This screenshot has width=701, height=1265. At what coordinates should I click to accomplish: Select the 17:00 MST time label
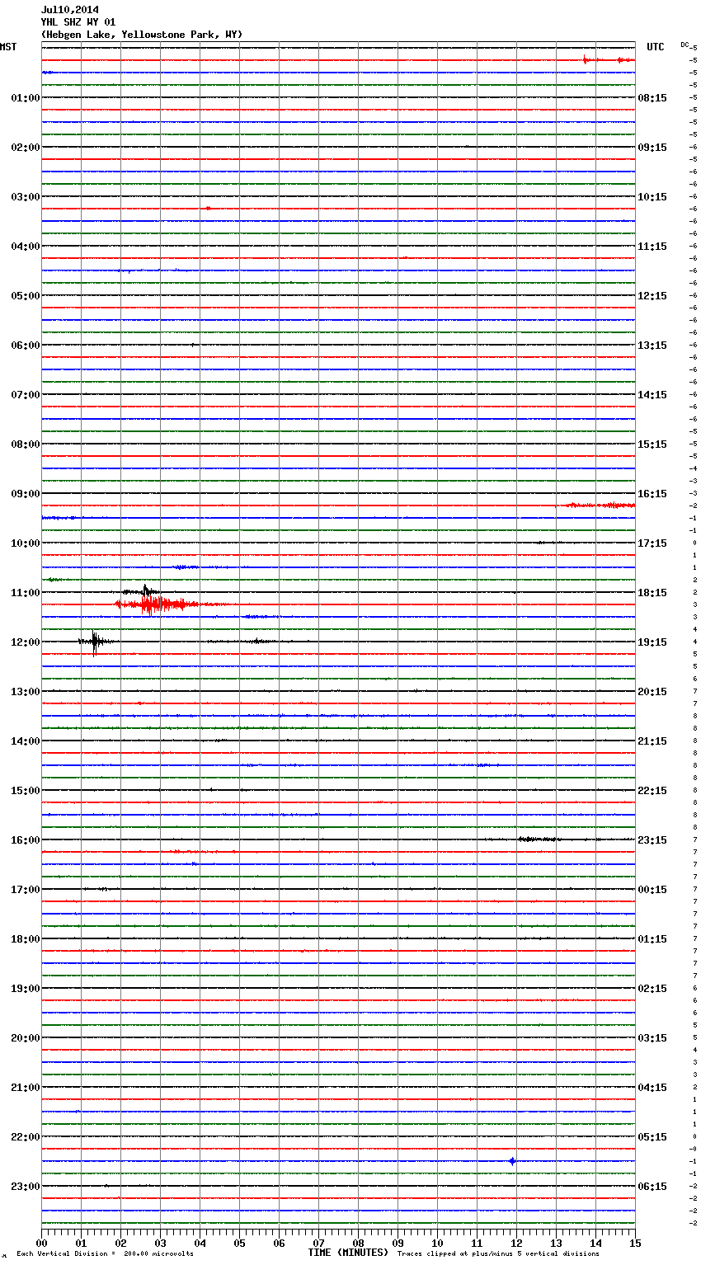[x=26, y=890]
